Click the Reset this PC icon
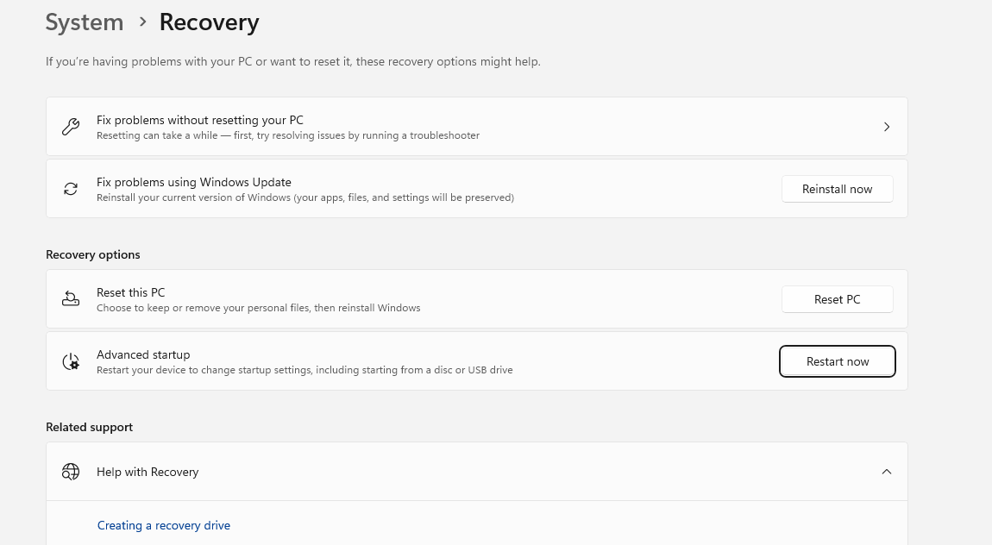The width and height of the screenshot is (992, 545). (71, 299)
